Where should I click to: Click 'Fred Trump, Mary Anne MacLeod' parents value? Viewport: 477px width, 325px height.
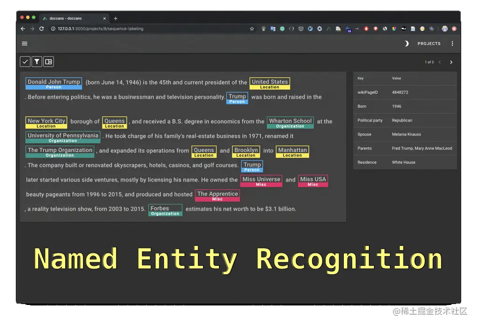[422, 148]
